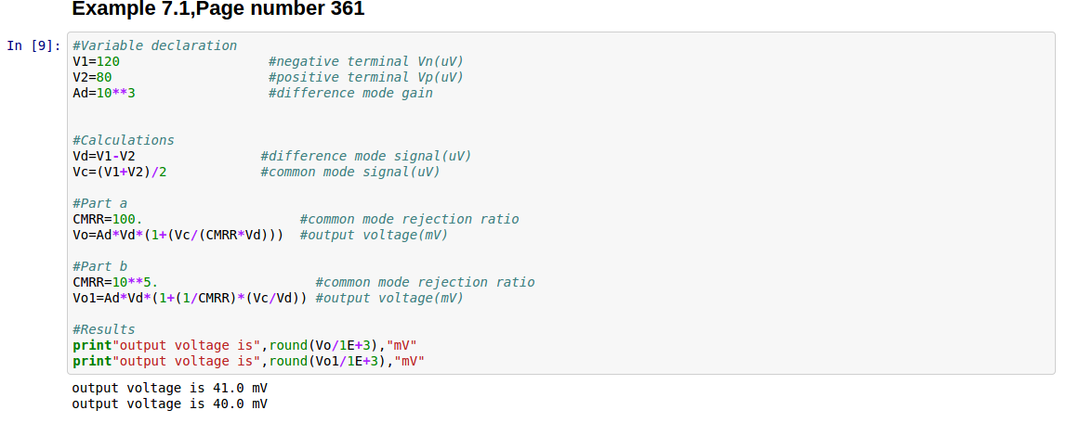1066x423 pixels.
Task: Select the In [9] cell prompt
Action: (x=34, y=45)
